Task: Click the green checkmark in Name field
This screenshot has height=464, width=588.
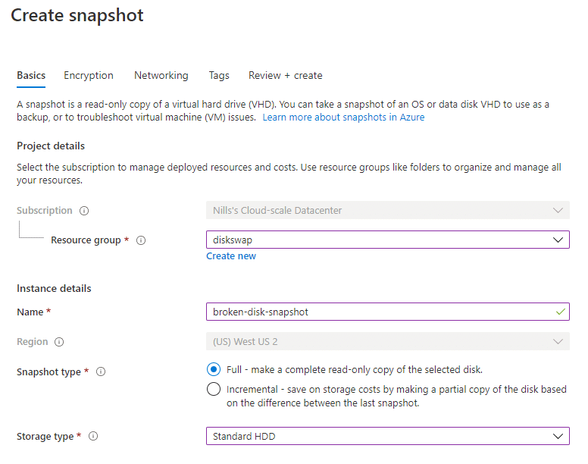Action: 560,312
